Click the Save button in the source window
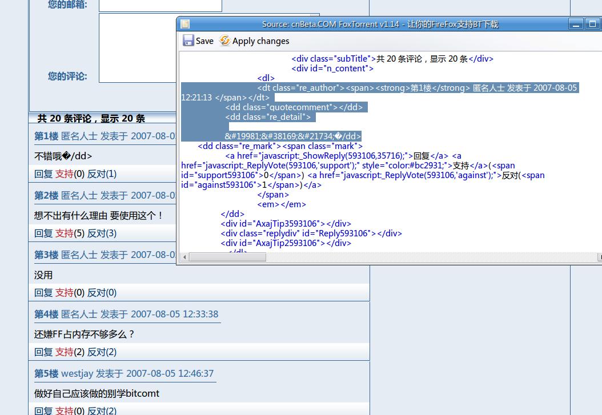The image size is (602, 415). pos(198,41)
